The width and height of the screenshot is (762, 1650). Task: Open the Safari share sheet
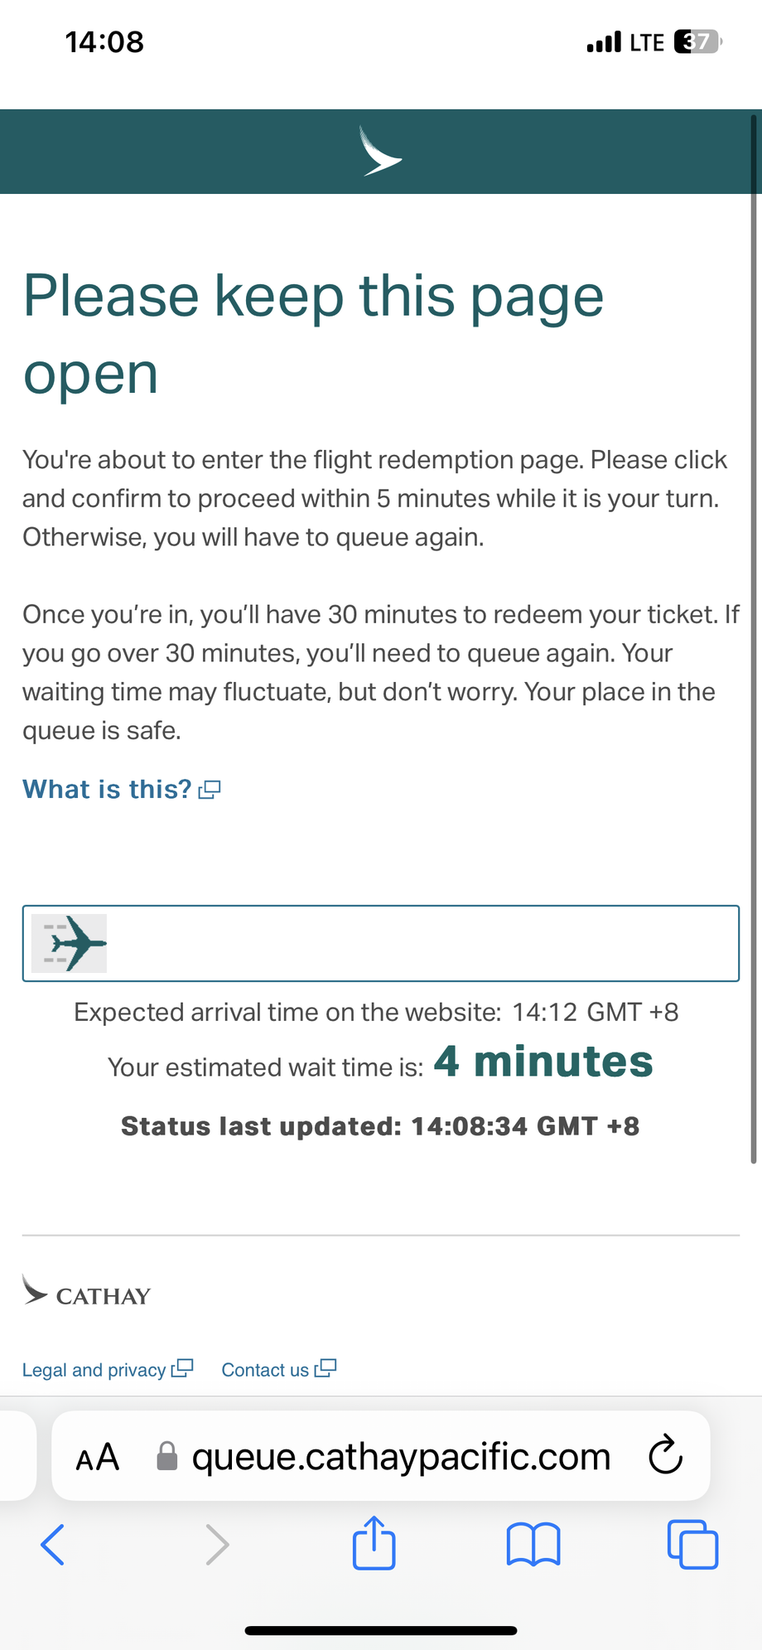(374, 1543)
